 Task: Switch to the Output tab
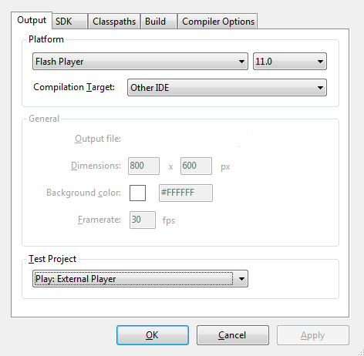(x=32, y=20)
